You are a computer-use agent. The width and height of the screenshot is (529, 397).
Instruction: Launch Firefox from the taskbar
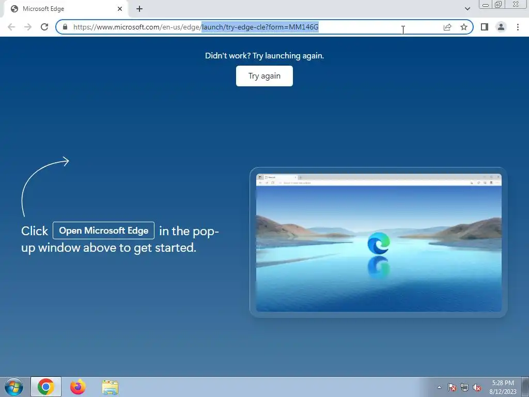click(78, 387)
